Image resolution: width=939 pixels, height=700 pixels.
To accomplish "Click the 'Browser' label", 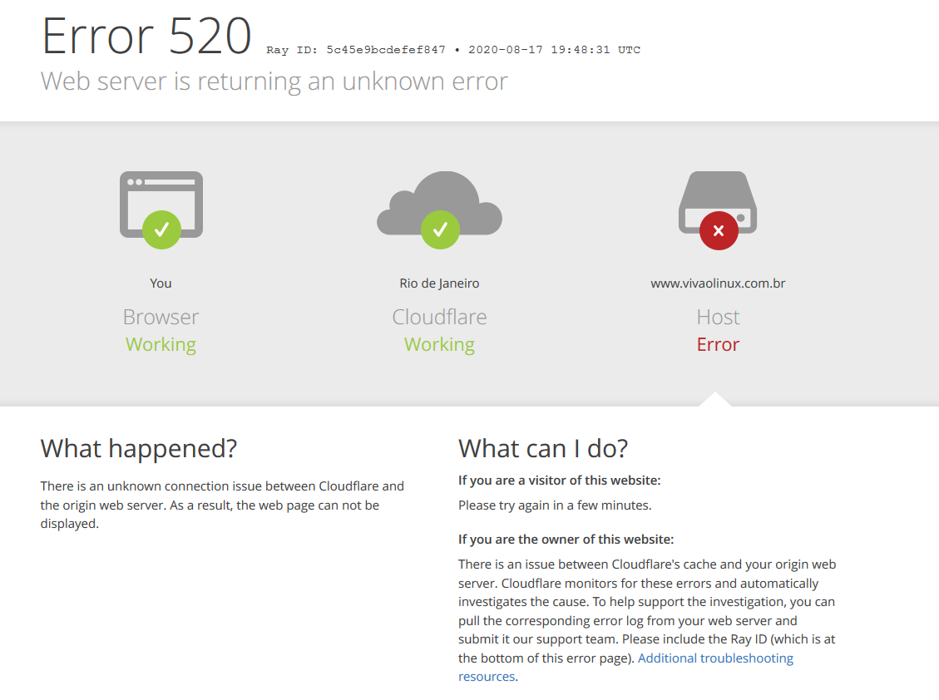I will point(161,317).
